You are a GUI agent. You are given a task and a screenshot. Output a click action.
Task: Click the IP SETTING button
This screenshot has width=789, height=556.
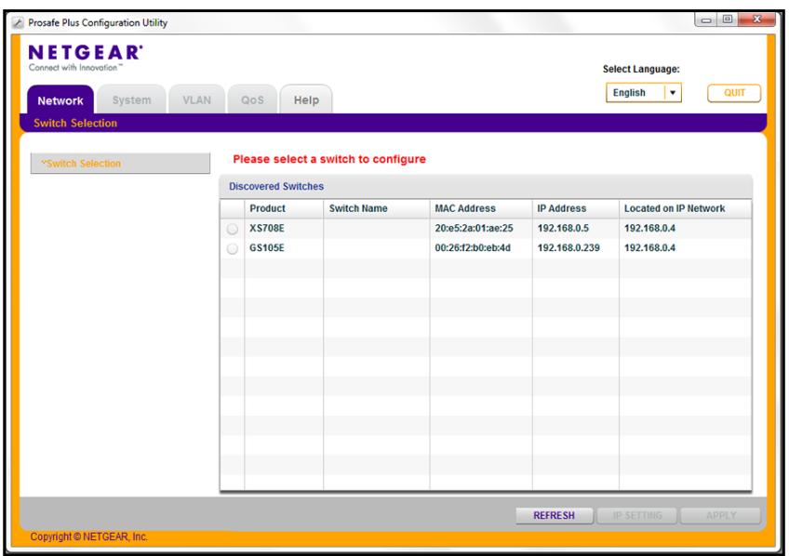[x=637, y=515]
